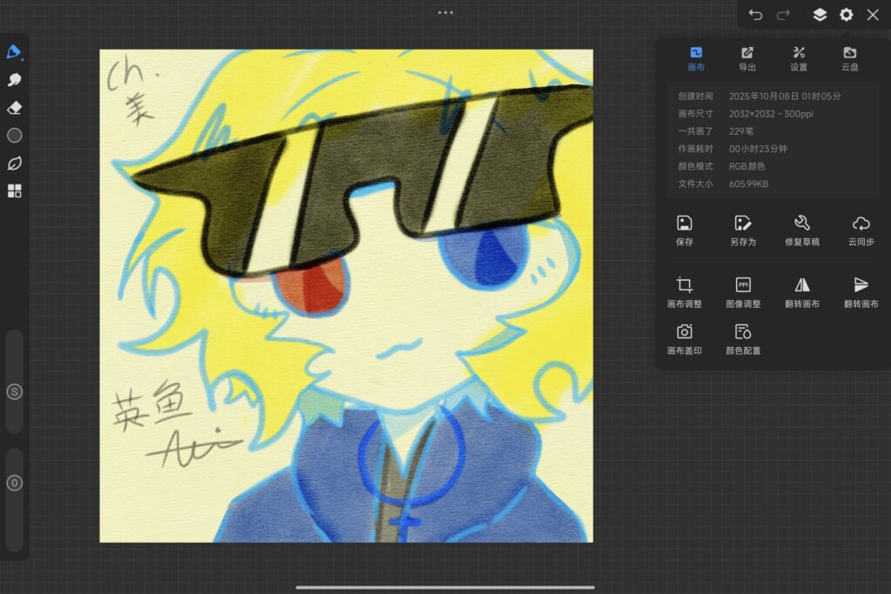
Task: Open the grid tools panel icon
Action: coord(14,191)
